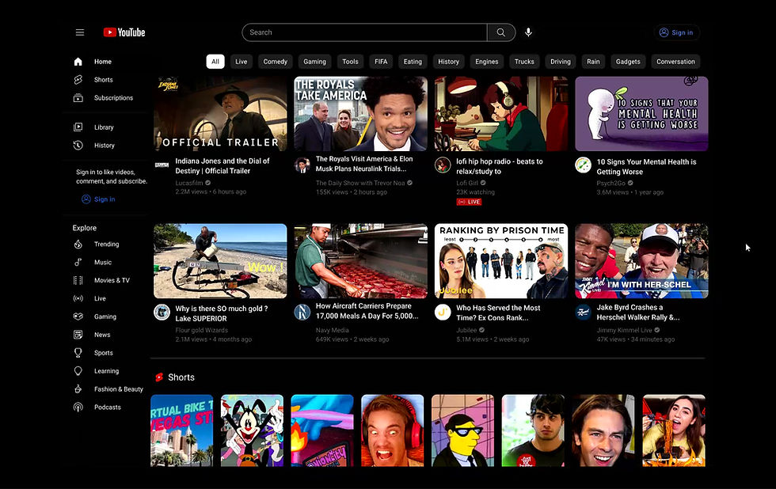The image size is (776, 489).
Task: Open Library icon in sidebar
Action: [78, 127]
